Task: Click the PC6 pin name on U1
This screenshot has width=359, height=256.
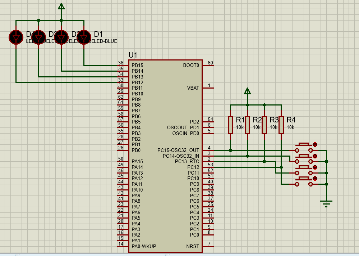Action: pos(194,201)
